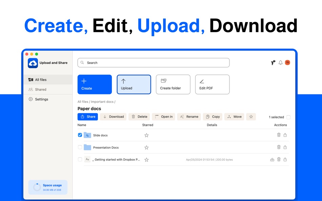322x201 pixels.
Task: Click the blue Create button
Action: point(95,85)
